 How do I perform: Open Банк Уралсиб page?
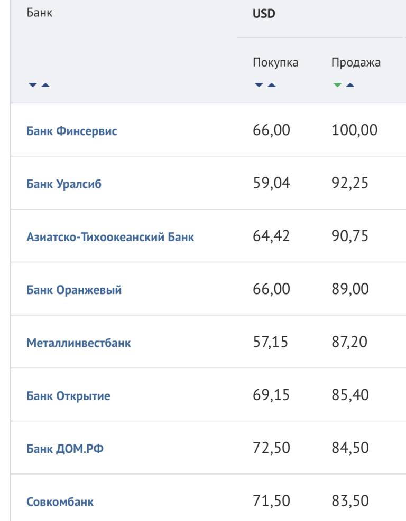click(64, 184)
